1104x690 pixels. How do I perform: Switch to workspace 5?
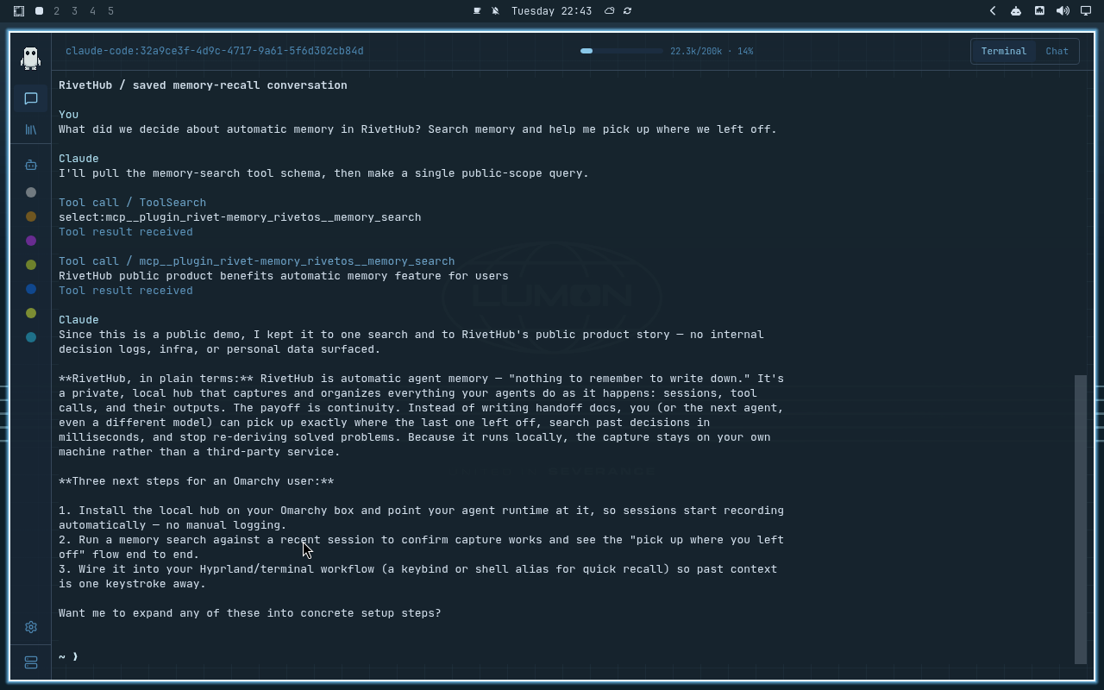click(x=111, y=11)
